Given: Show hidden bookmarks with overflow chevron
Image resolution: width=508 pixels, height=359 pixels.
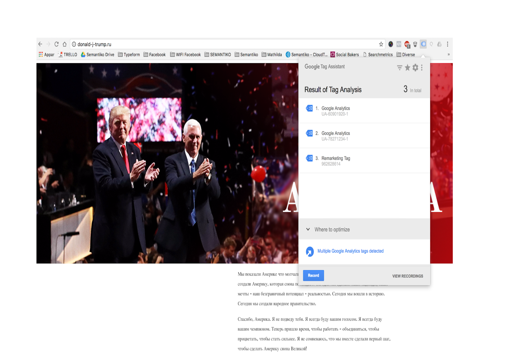Looking at the screenshot, I should [449, 55].
